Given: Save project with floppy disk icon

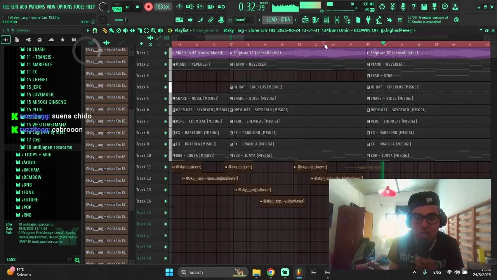Looking at the screenshot, I should [x=424, y=7].
